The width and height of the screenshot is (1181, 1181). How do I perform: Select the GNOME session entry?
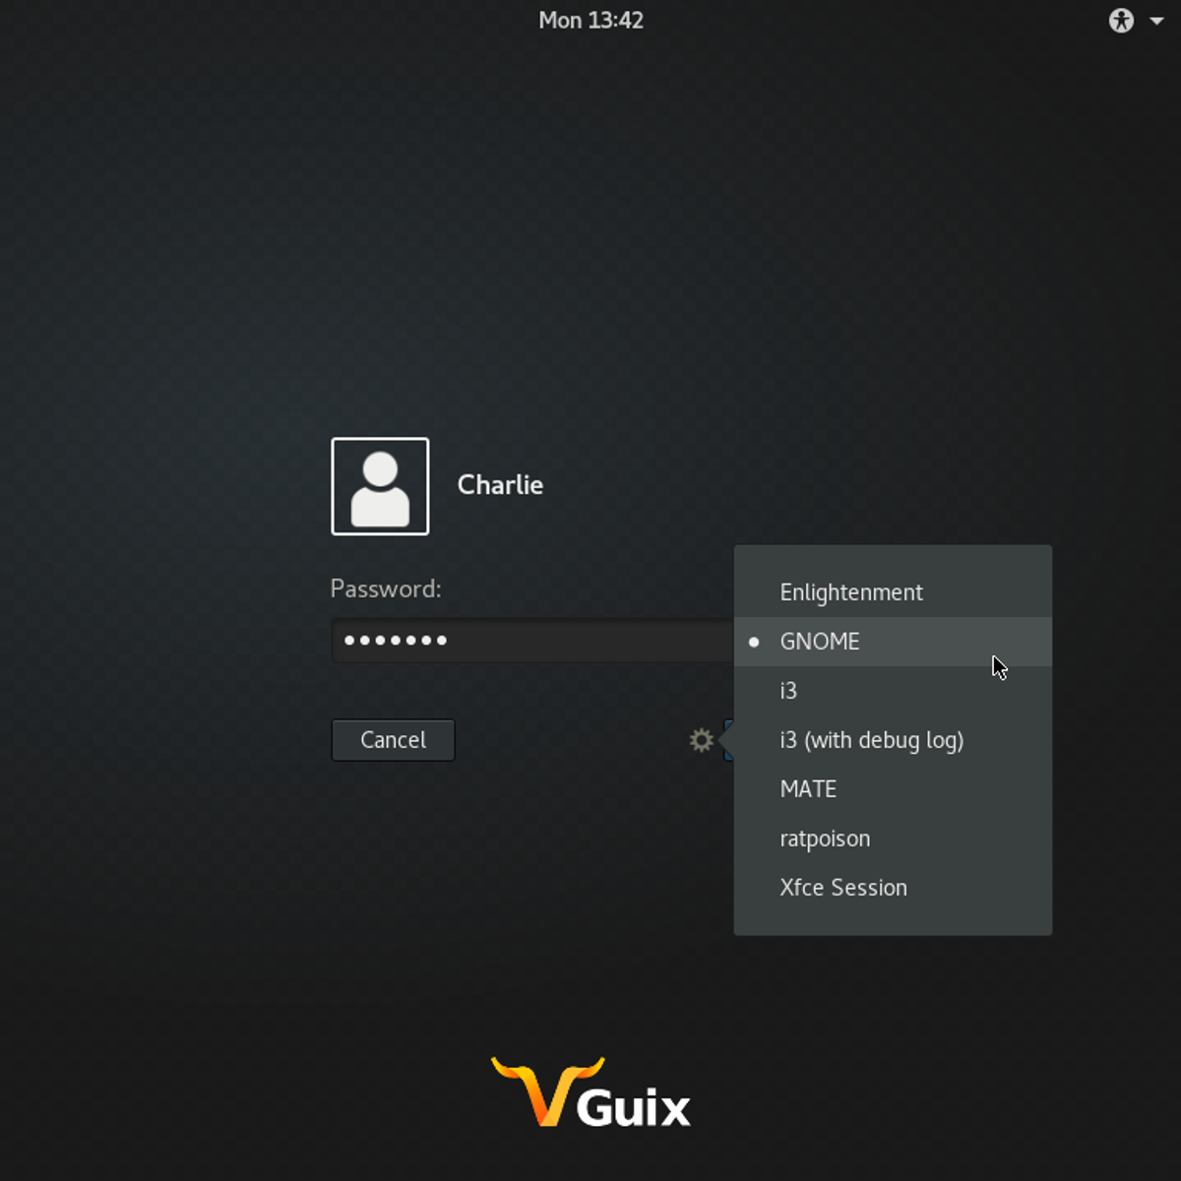[x=821, y=642]
